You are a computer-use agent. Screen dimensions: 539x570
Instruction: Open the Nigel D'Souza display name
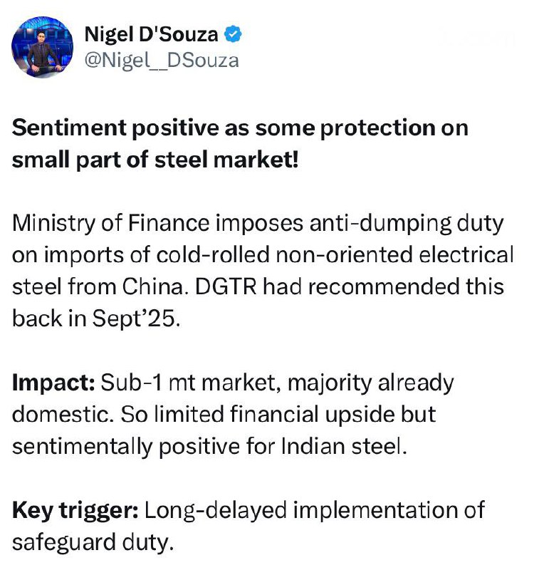tap(151, 33)
